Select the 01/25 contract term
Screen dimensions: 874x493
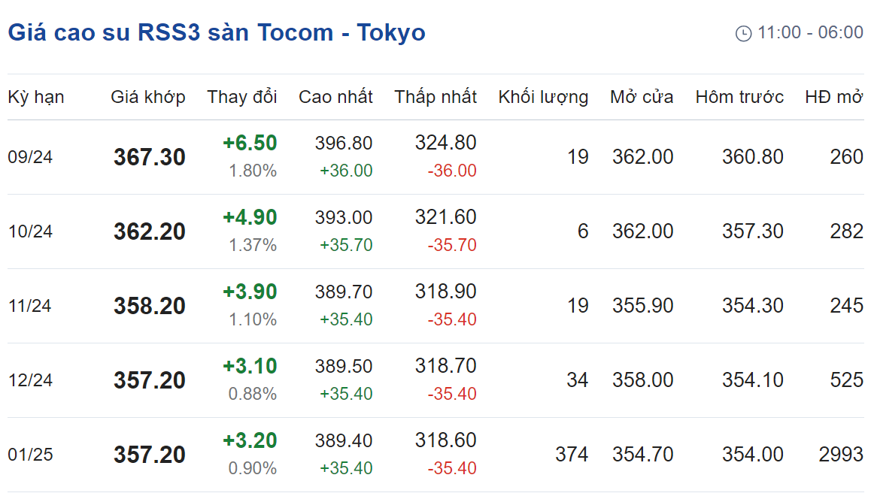point(30,455)
